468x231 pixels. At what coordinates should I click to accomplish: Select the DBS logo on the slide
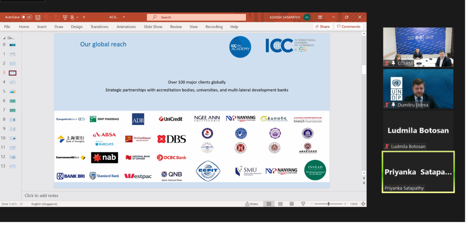pyautogui.click(x=172, y=139)
